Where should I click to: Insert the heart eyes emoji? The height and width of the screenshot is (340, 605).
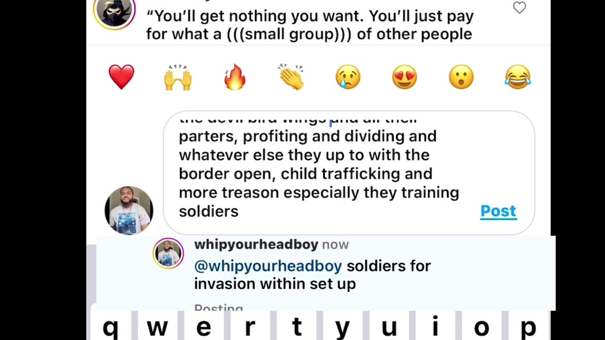405,77
